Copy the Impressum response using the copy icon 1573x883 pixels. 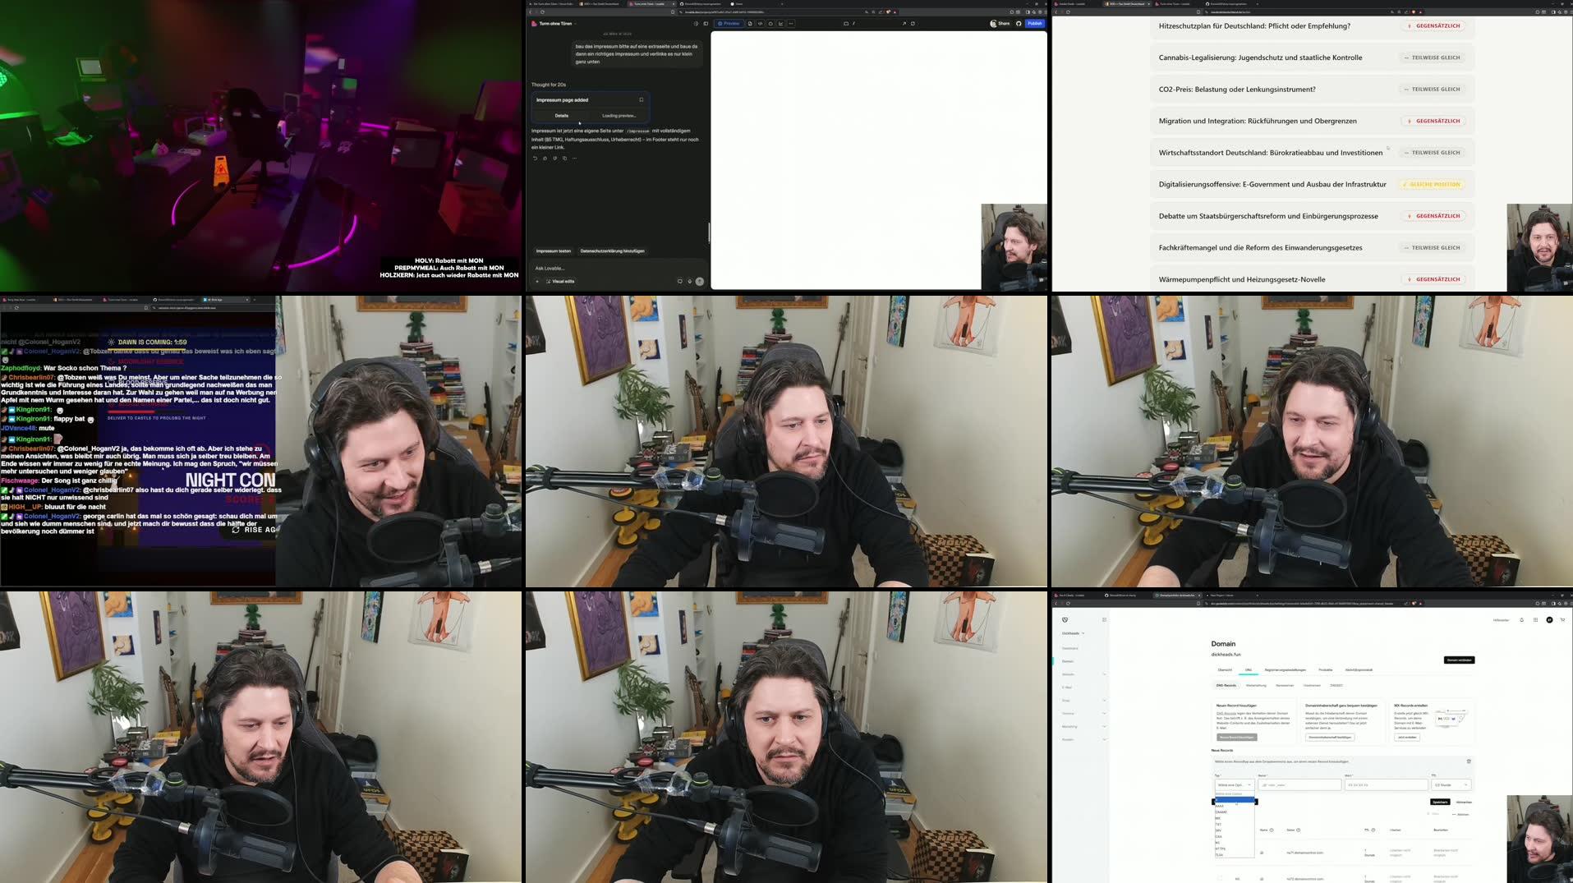click(565, 158)
